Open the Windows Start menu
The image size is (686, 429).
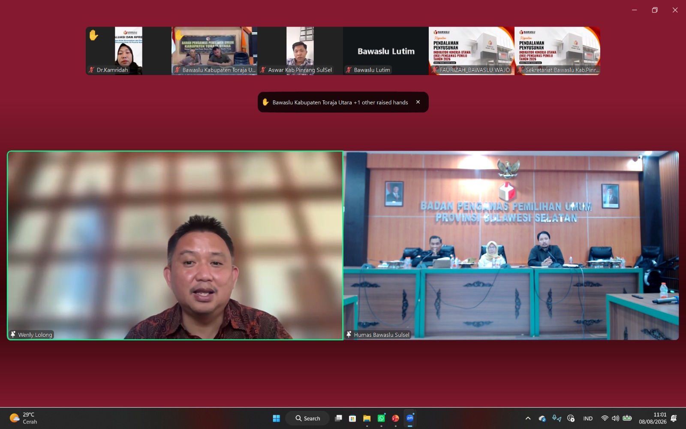[276, 418]
